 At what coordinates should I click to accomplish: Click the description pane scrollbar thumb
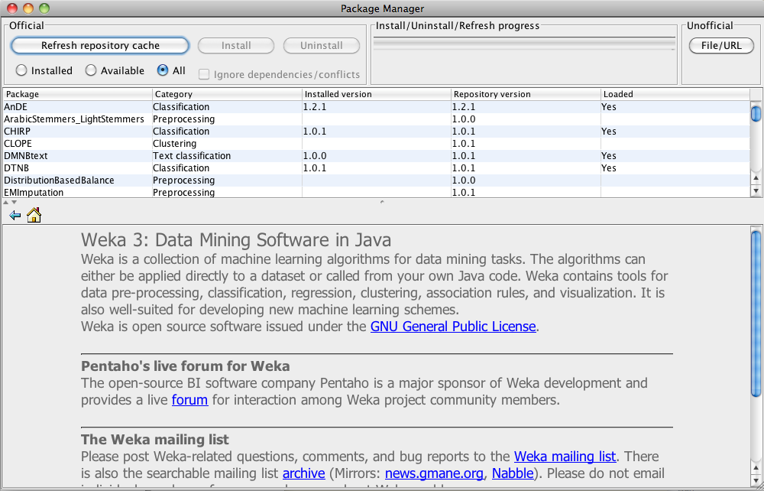(756, 314)
